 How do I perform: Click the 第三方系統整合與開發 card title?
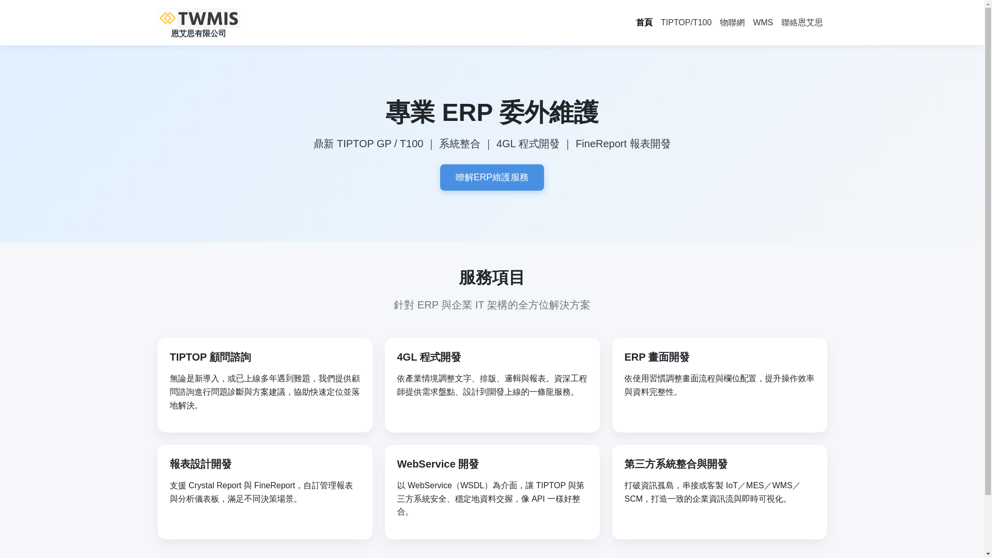675,464
